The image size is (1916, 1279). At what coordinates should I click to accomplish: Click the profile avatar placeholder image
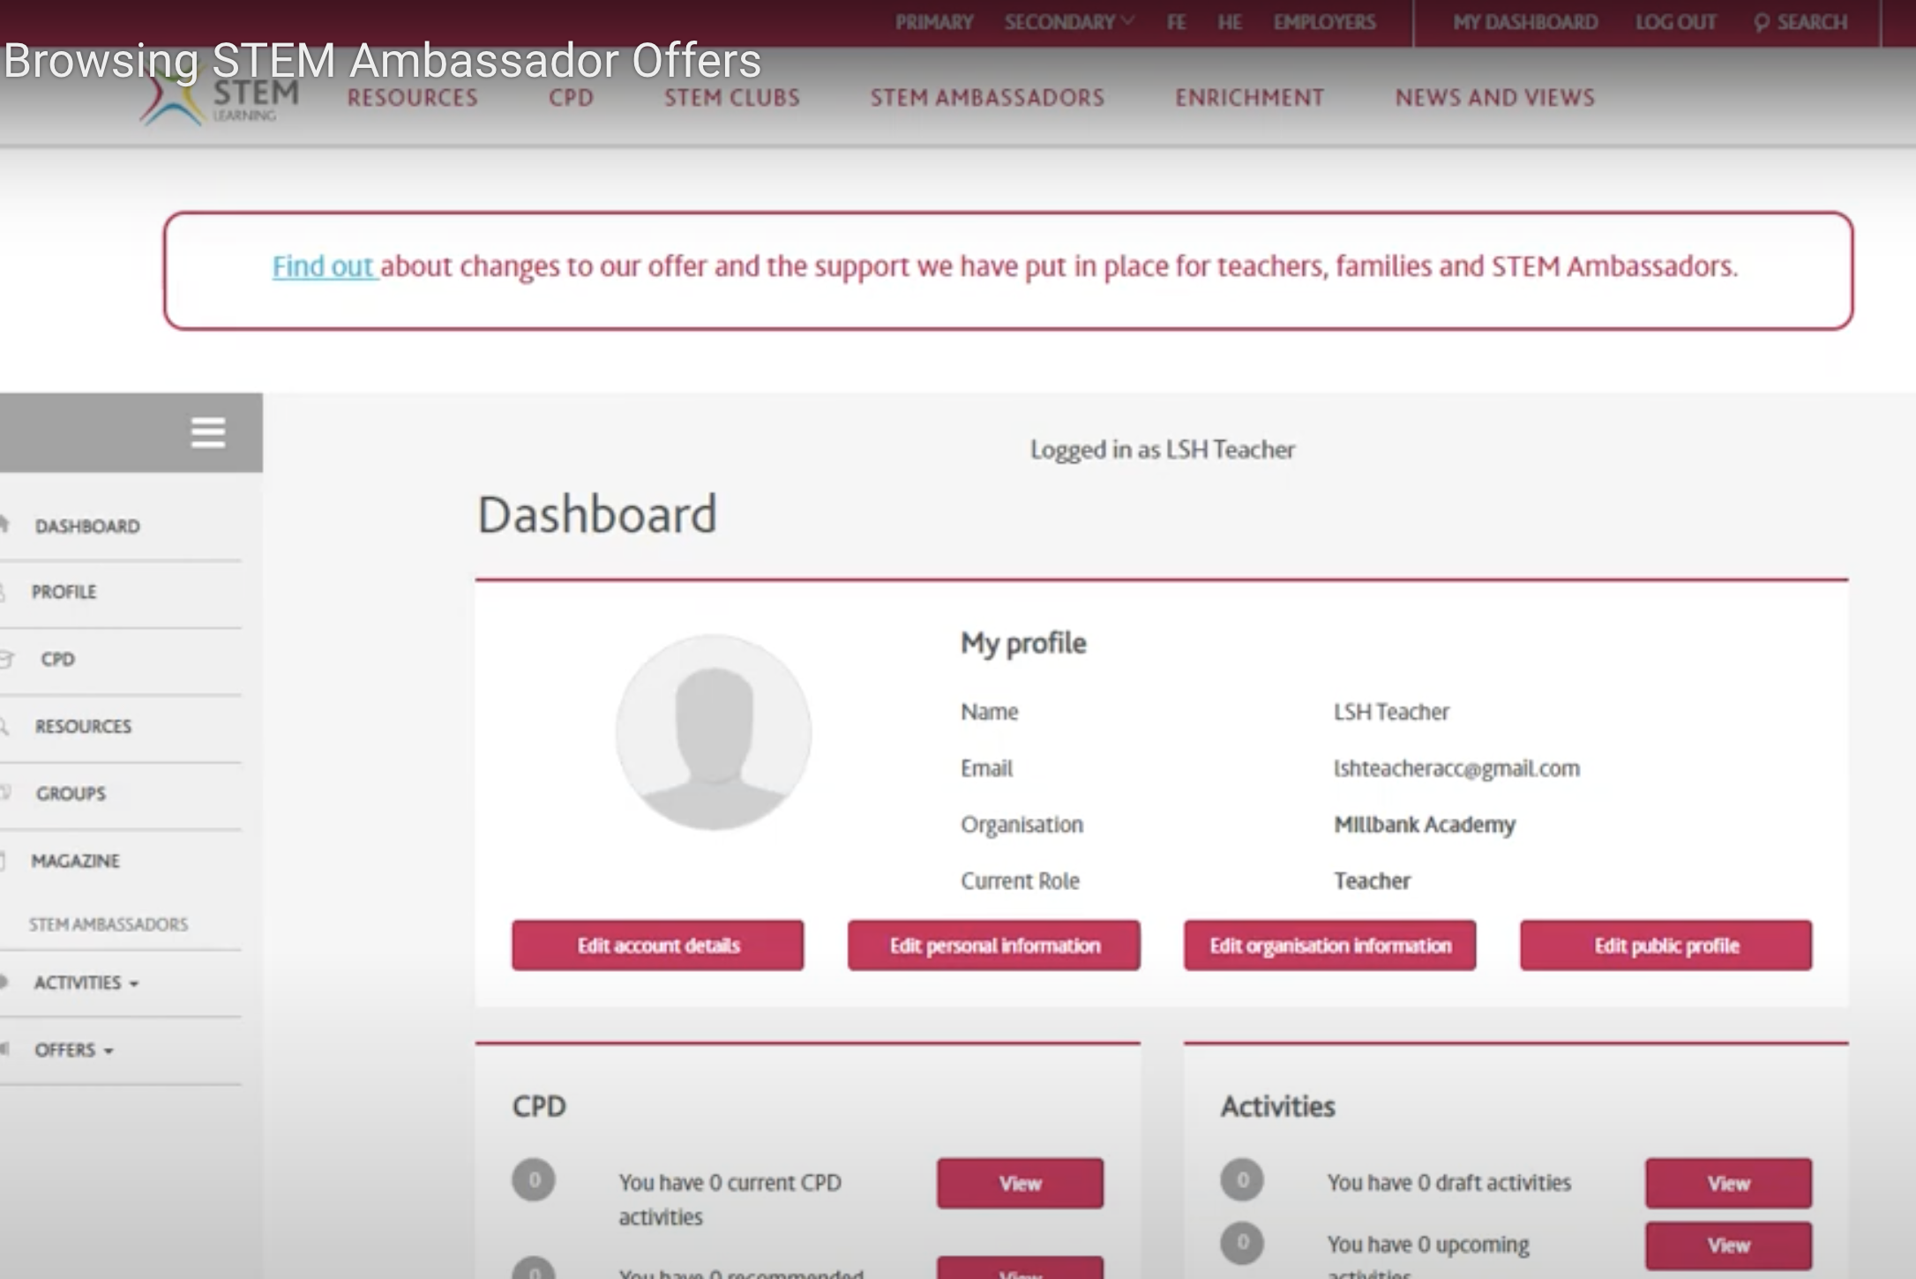coord(713,732)
